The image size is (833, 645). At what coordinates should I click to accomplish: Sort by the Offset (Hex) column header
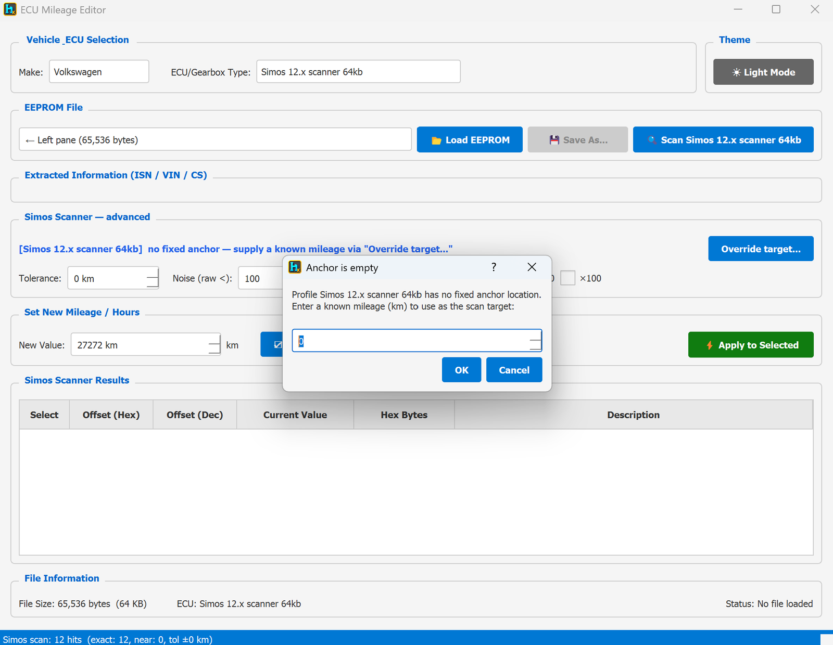(x=111, y=415)
